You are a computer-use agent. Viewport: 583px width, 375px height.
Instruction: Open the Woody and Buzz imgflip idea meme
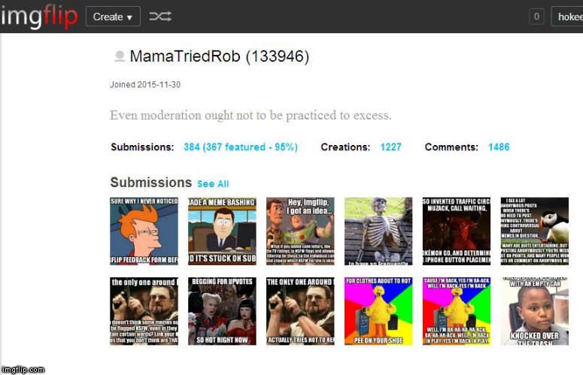300,231
